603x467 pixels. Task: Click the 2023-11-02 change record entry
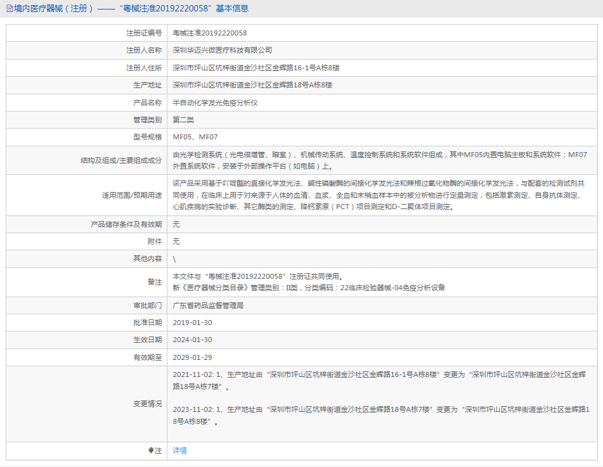pos(381,415)
